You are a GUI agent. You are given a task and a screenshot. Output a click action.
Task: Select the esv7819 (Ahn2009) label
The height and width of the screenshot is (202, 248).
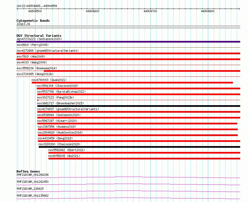click(31, 56)
